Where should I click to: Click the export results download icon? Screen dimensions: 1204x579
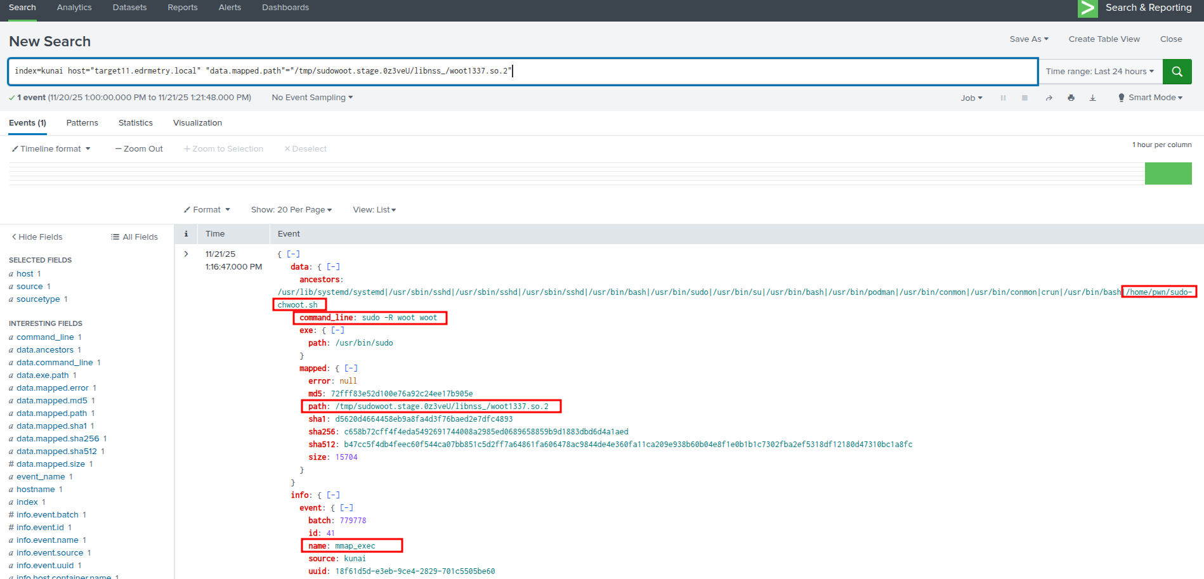pyautogui.click(x=1092, y=98)
